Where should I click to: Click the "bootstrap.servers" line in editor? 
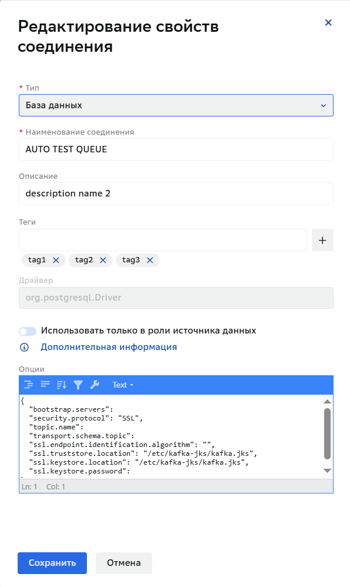pos(71,409)
